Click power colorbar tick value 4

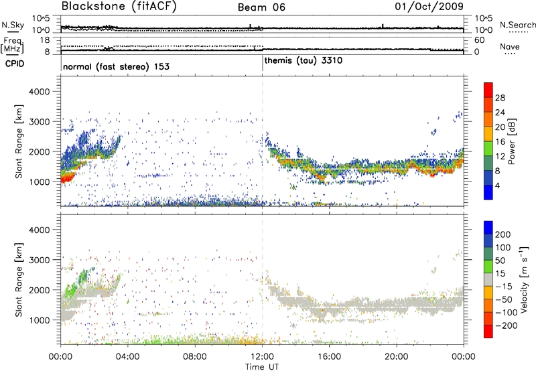point(497,185)
